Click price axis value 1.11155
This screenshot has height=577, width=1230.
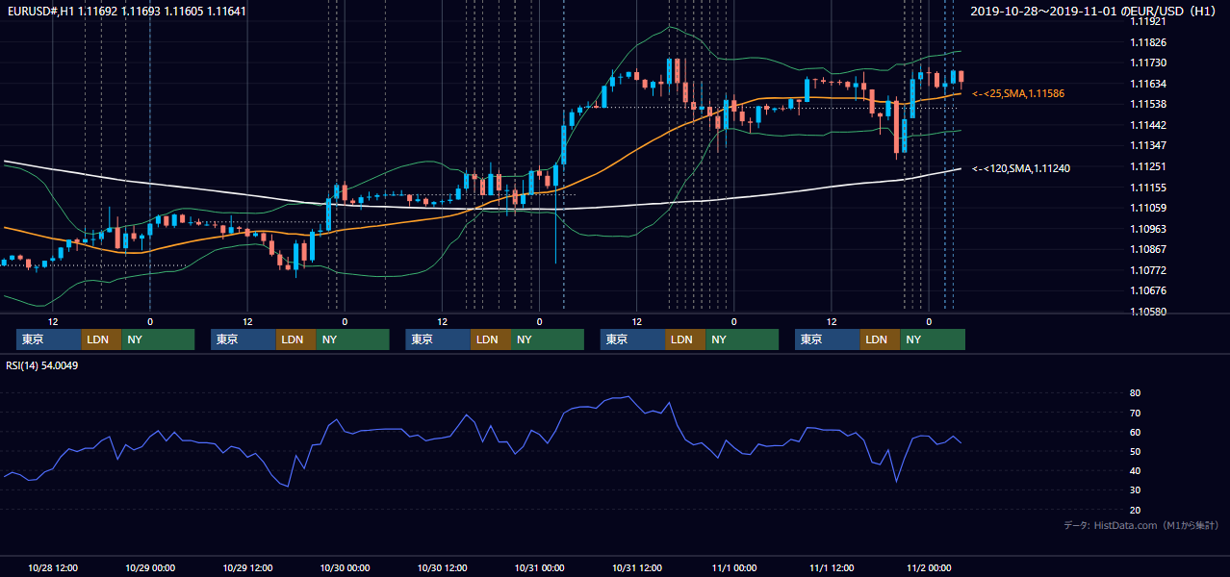(x=1147, y=188)
